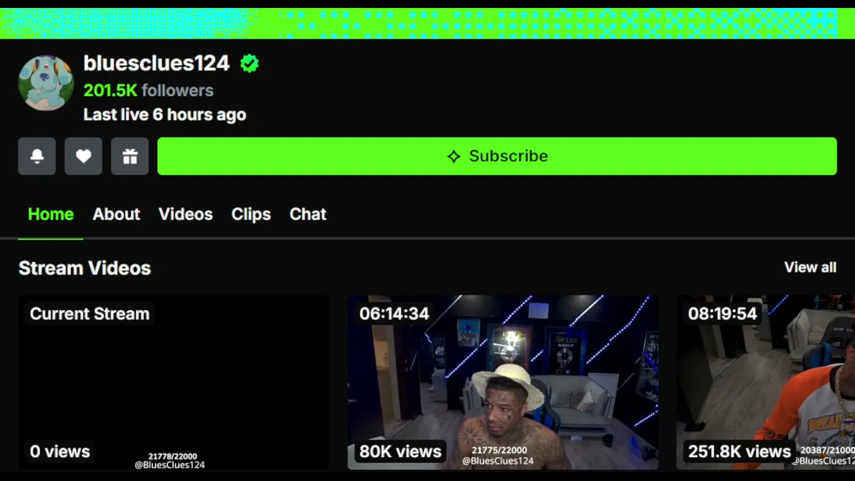Switch to the About tab
This screenshot has width=855, height=481.
(116, 214)
